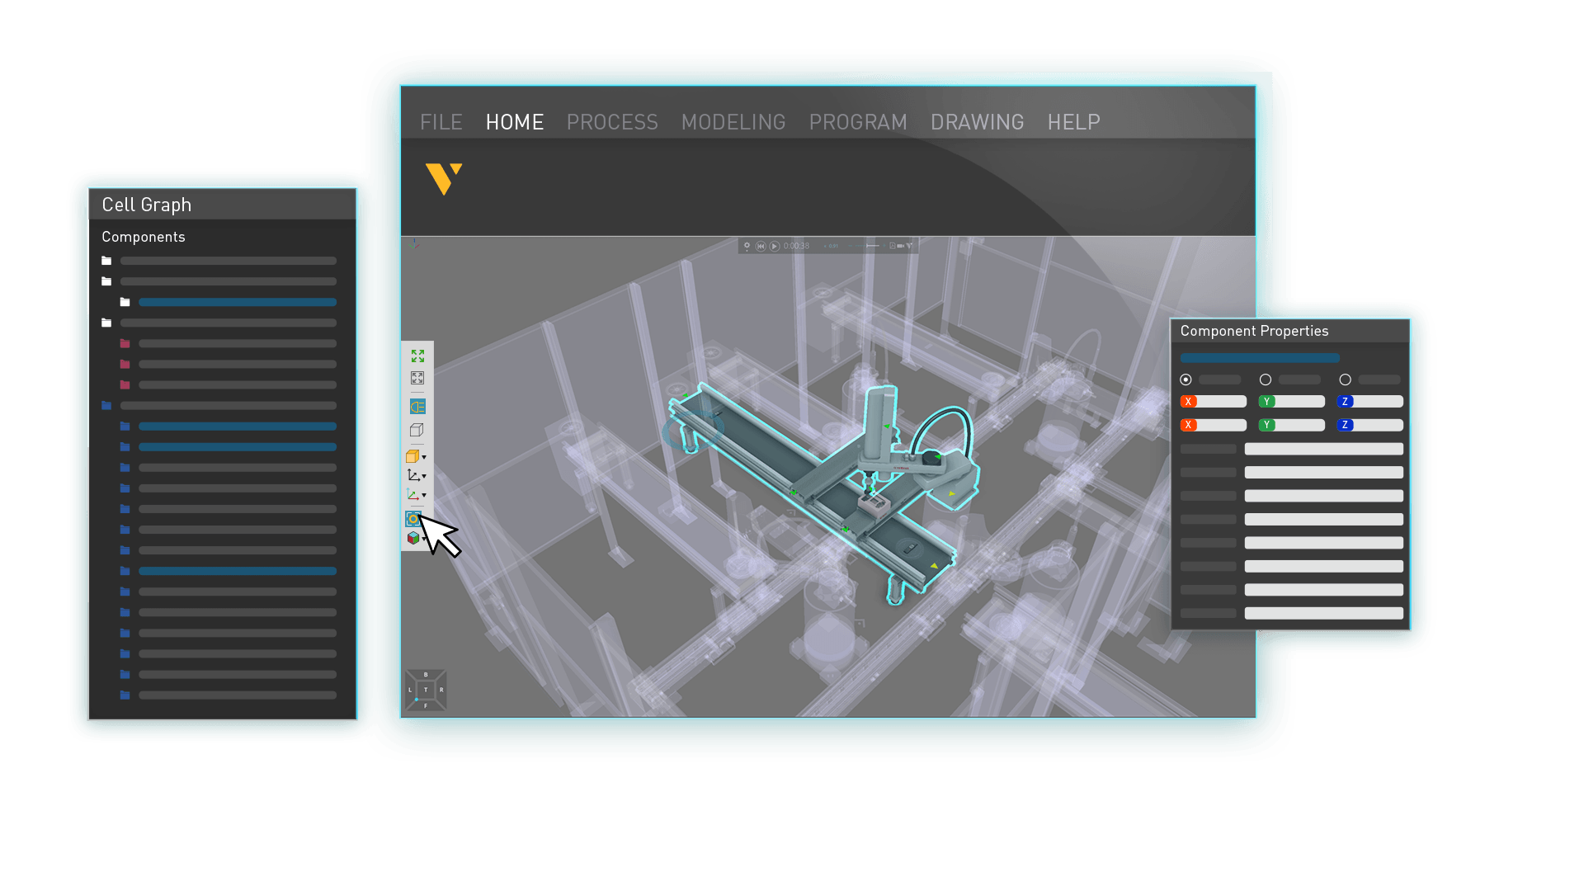Choose the middle coordinate-space radio button
Screen dimensions: 1584x891
click(x=1265, y=379)
